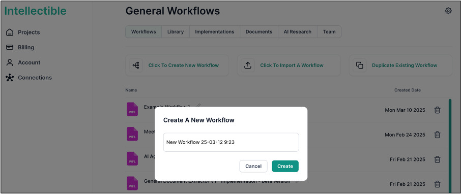Delete the workflow dated Mon Mar 10 2025

point(438,110)
